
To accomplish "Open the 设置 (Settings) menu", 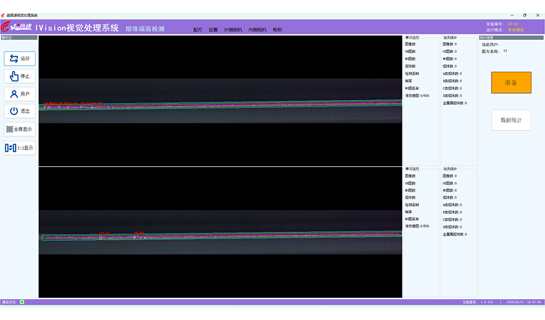I will (213, 29).
